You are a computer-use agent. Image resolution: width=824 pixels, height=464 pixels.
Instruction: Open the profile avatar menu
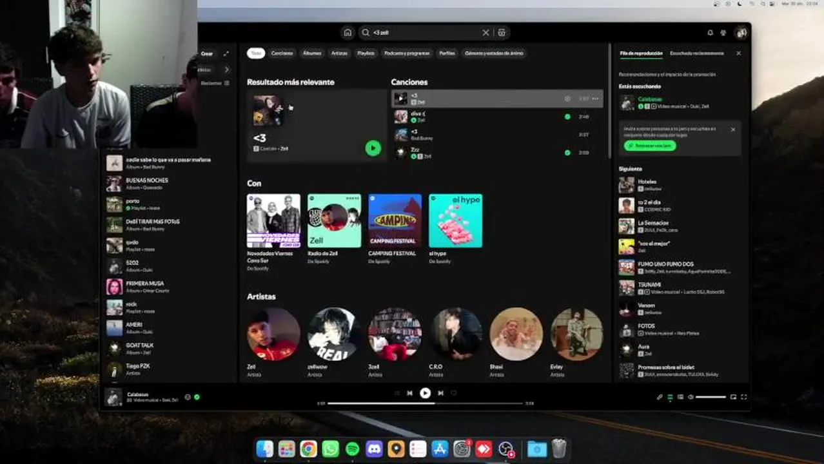pos(741,32)
